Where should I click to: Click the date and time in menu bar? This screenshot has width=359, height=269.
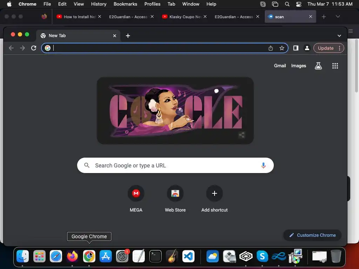[330, 4]
